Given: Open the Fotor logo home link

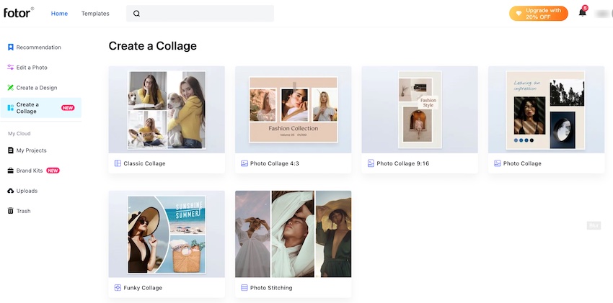Looking at the screenshot, I should (18, 13).
